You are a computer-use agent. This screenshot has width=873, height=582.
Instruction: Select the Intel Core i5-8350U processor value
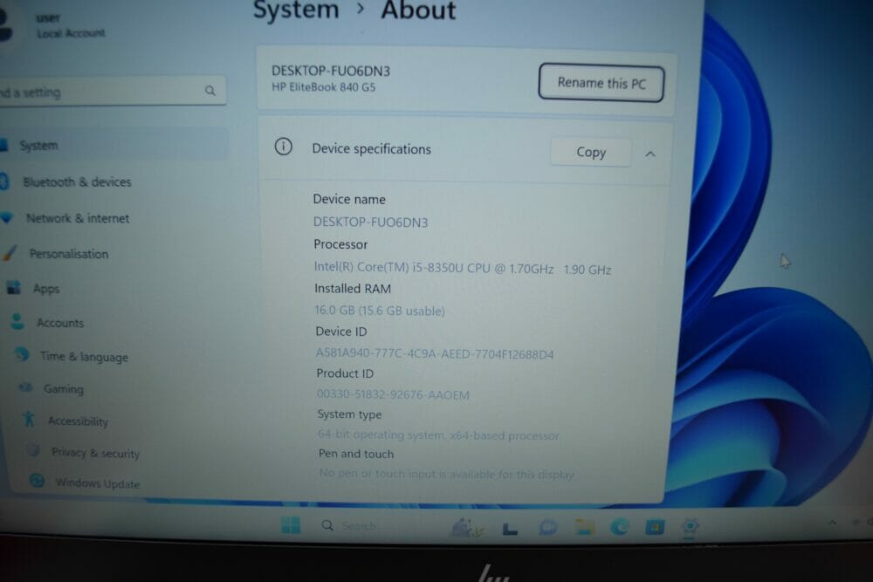coord(462,268)
